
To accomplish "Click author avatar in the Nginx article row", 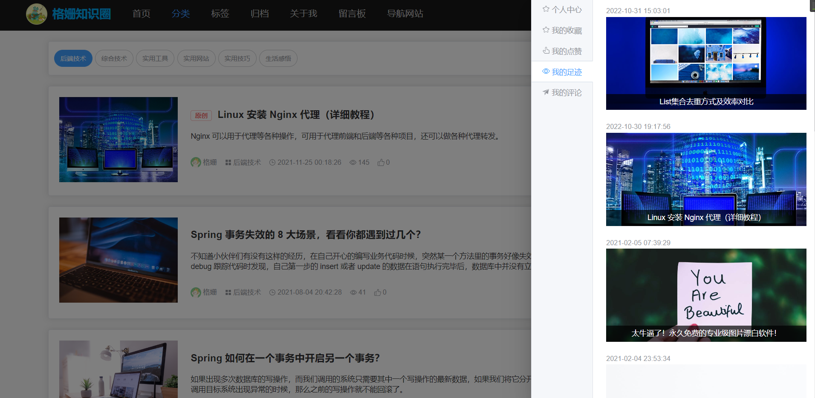I will 196,162.
